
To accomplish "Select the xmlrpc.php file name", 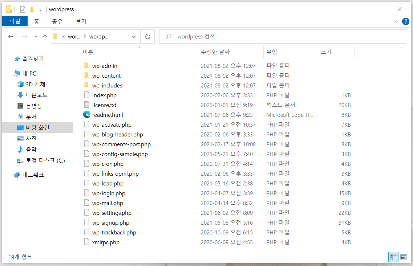I will (x=106, y=242).
